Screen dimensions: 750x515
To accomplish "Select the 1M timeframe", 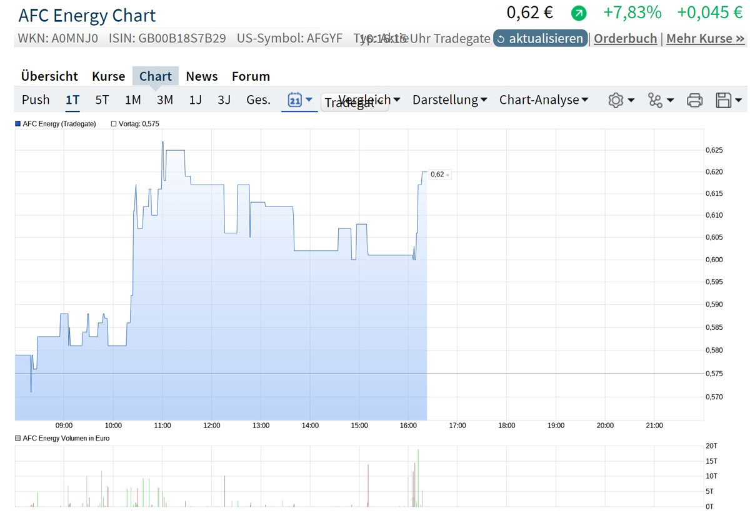I will (132, 99).
